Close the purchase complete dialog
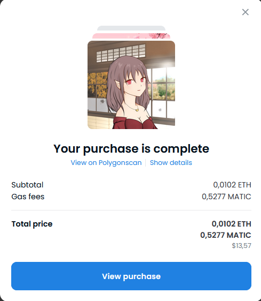 point(246,12)
